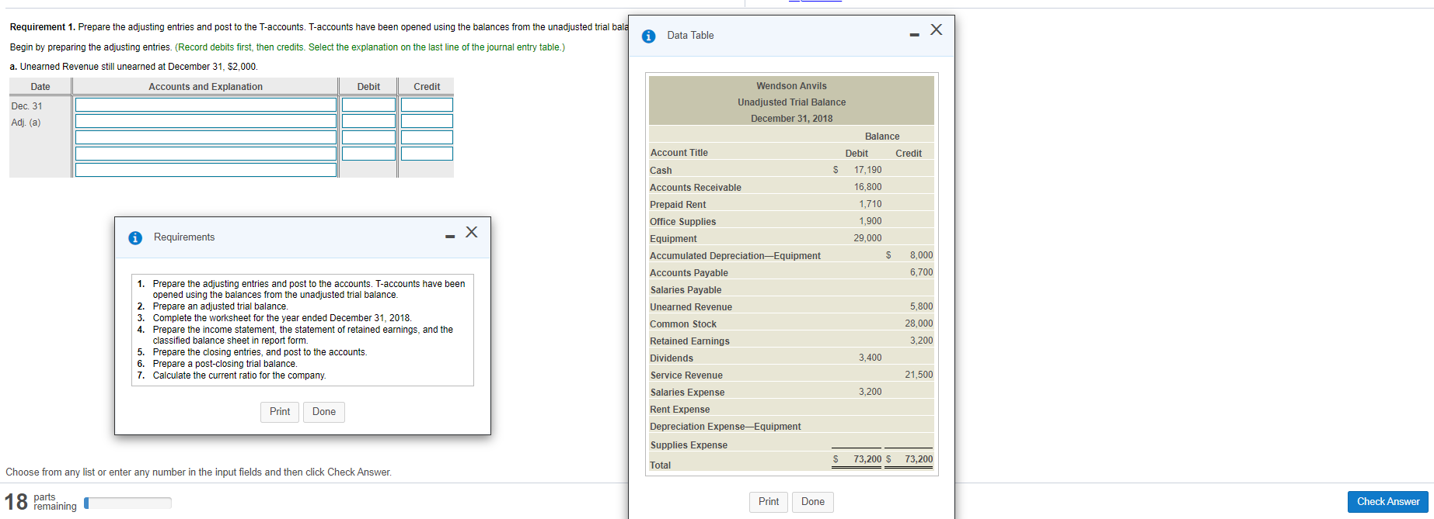Click Accumulated Depreciation—Equipment row label

pos(735,256)
